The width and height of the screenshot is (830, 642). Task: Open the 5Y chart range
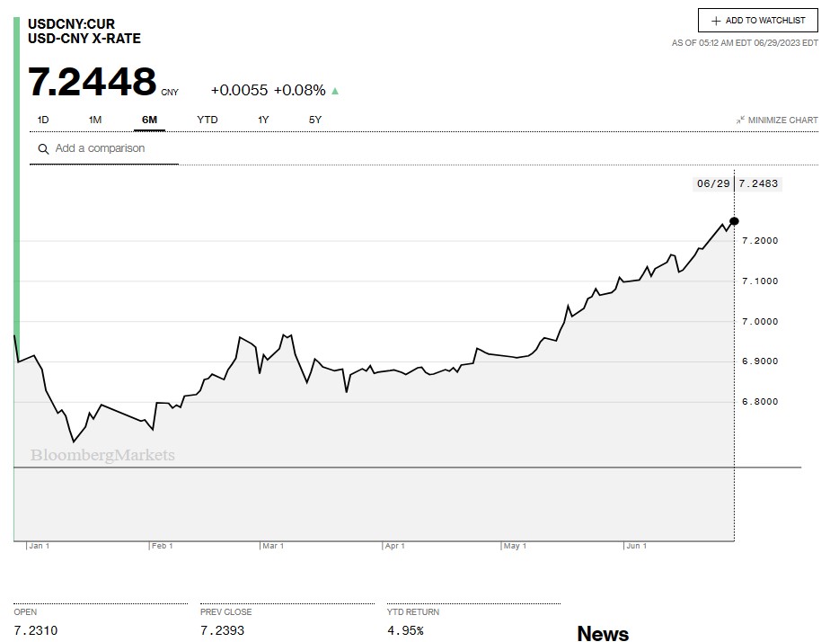pyautogui.click(x=315, y=120)
